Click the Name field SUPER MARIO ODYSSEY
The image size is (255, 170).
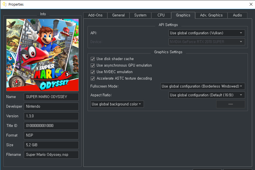click(51, 97)
